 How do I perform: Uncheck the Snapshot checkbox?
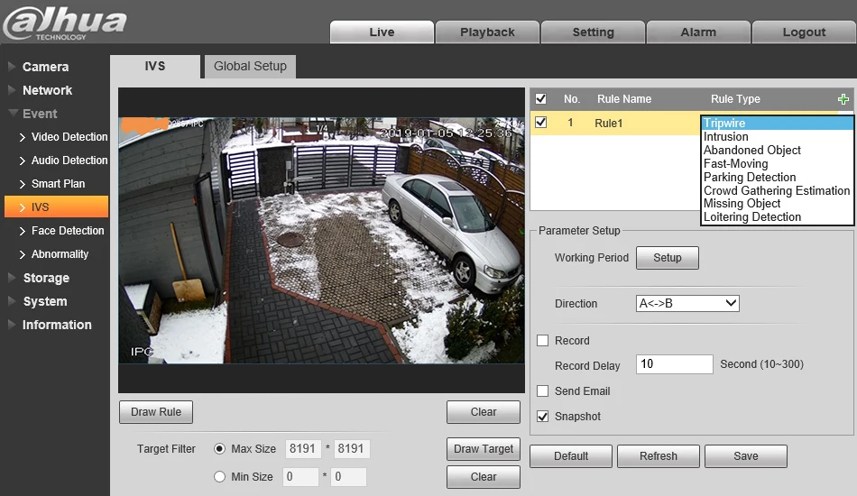tap(543, 417)
